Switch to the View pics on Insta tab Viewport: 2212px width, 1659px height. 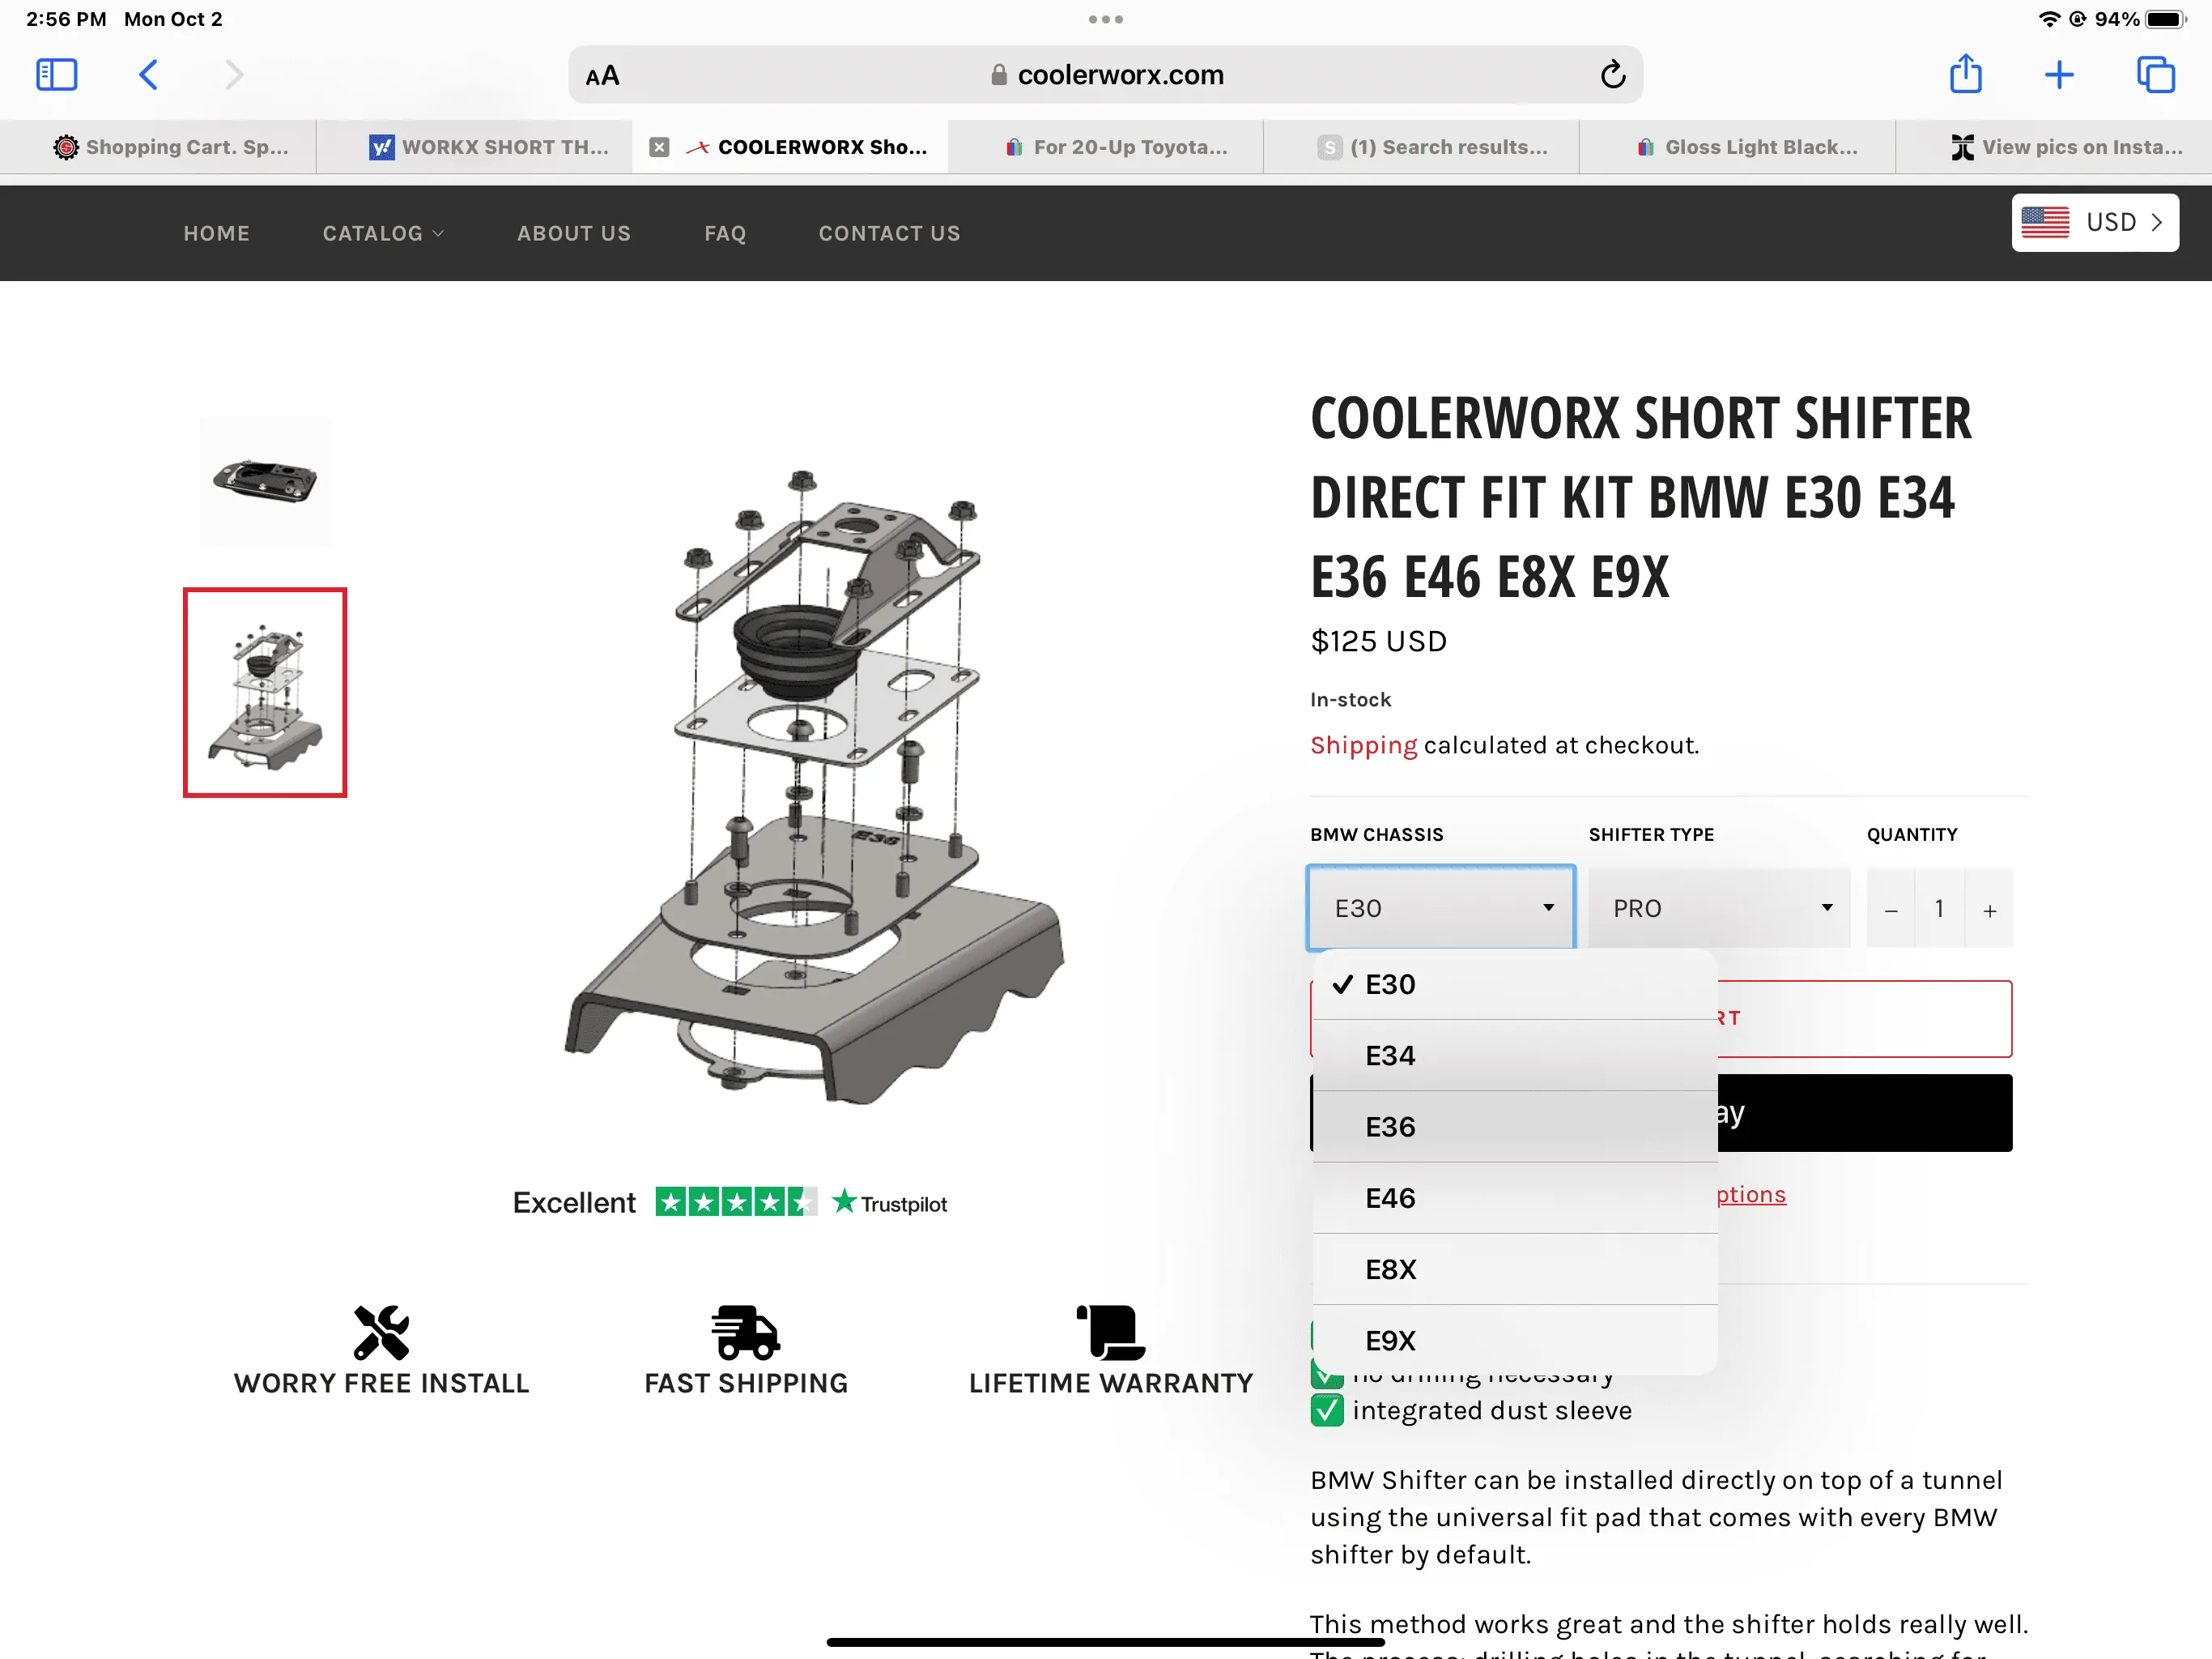[x=2054, y=147]
